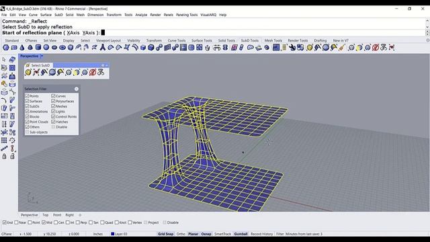Click the brush icon in main SubD toolbar
430x242 pixels.
click(342, 48)
